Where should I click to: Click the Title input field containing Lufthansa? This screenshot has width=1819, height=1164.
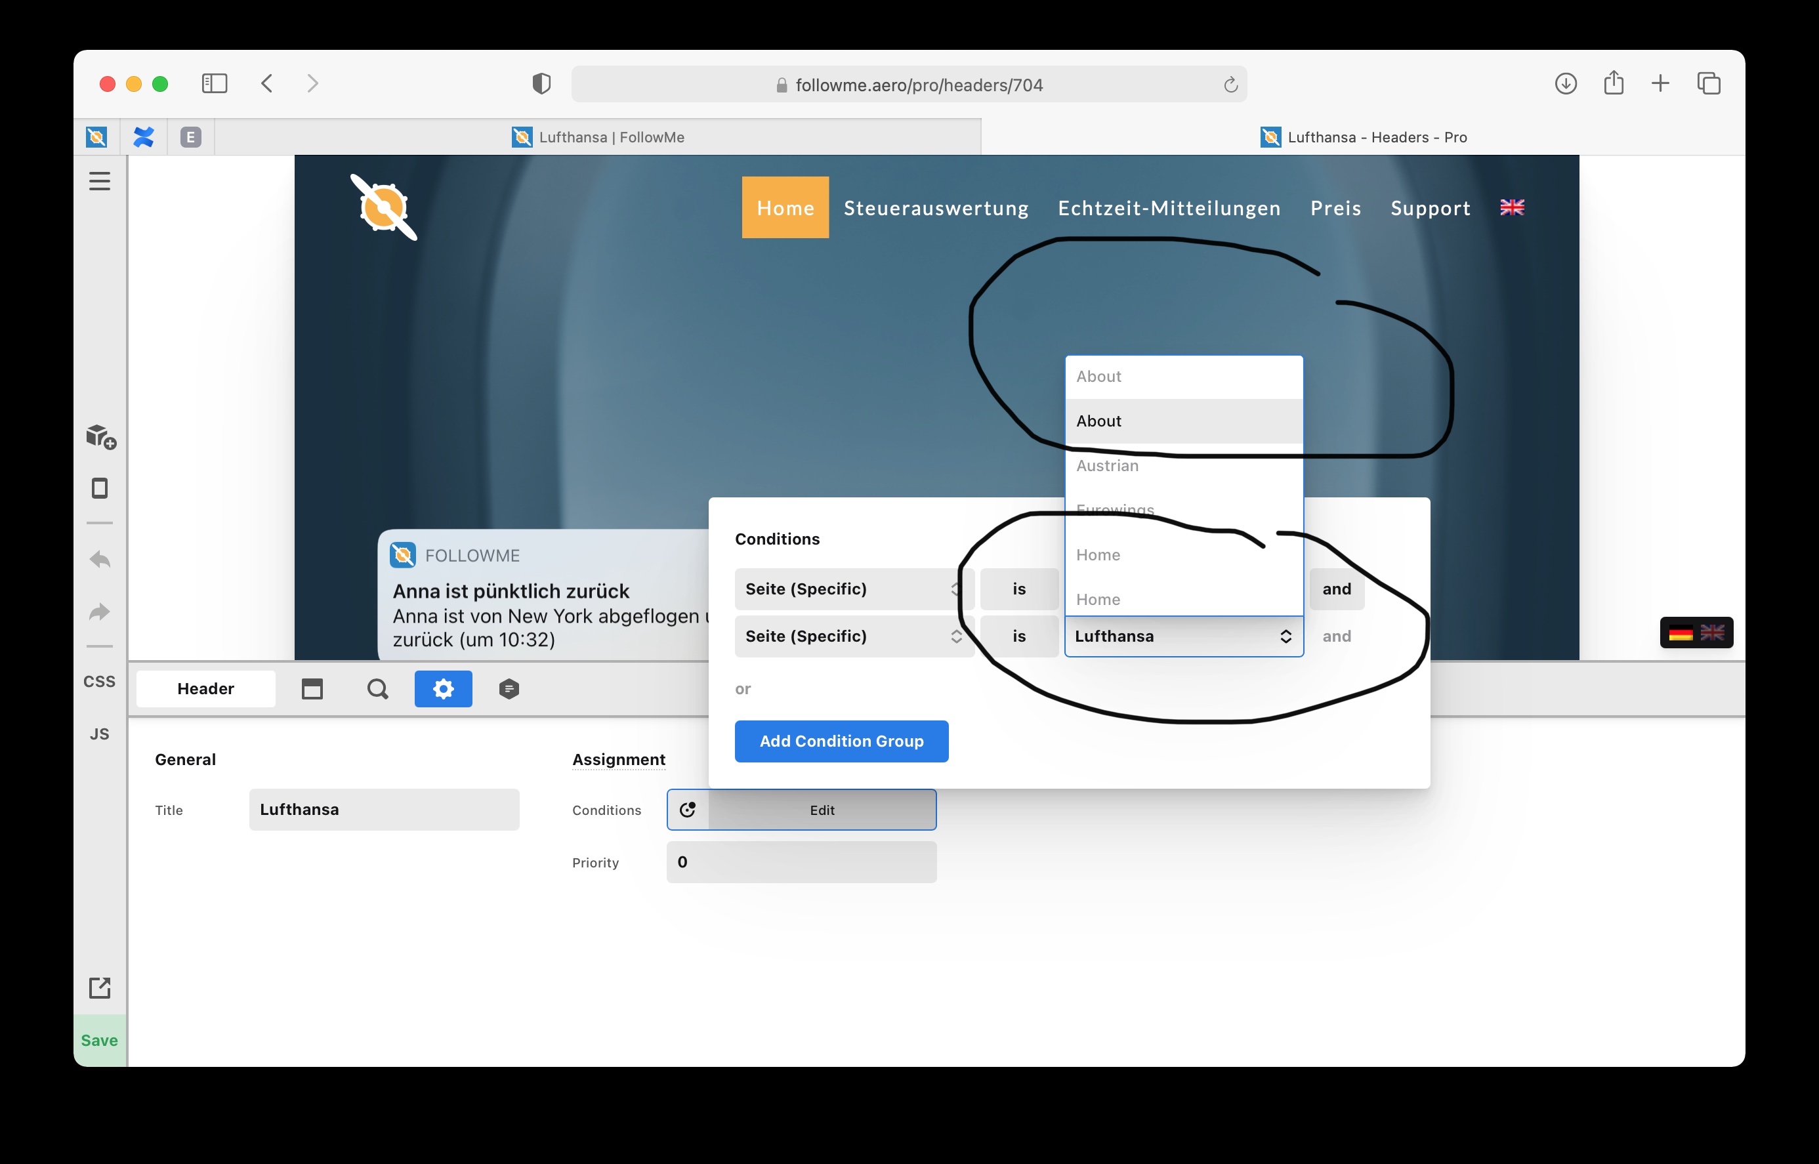pos(384,810)
